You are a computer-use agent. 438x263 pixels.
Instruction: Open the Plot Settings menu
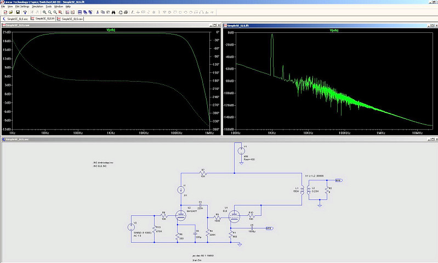[22, 7]
